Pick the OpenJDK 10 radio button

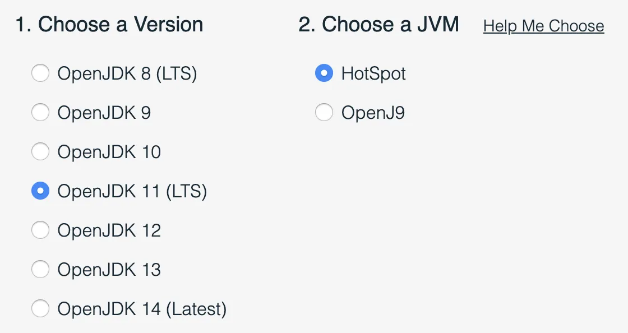[x=40, y=152]
